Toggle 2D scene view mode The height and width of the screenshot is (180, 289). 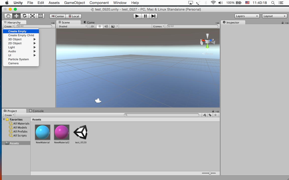tap(92, 26)
